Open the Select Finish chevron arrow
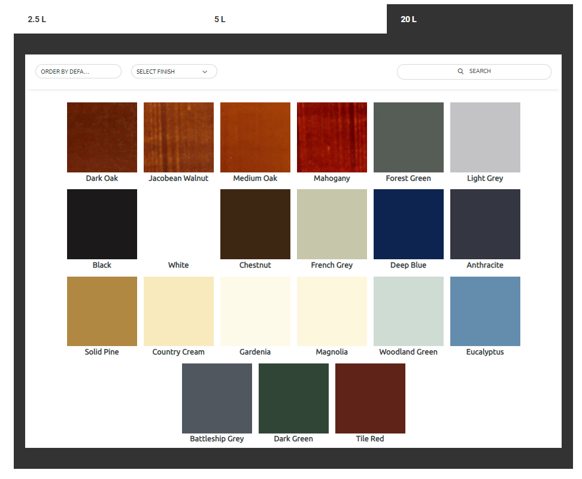This screenshot has height=479, width=582. pyautogui.click(x=206, y=71)
